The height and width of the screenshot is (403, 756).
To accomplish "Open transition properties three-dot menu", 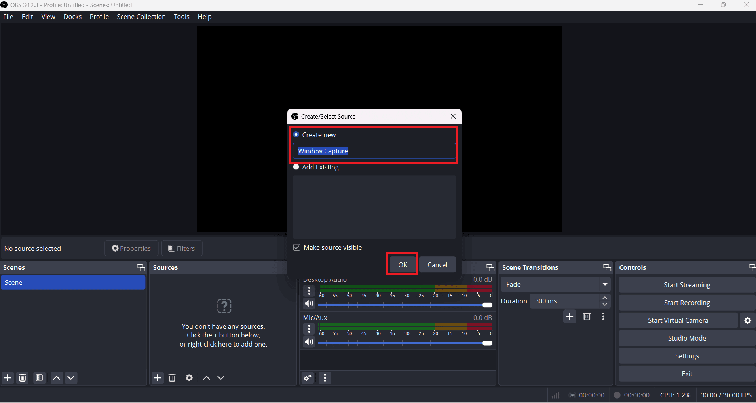I will [x=603, y=316].
